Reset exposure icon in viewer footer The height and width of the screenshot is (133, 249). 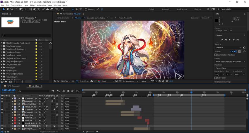click(x=167, y=81)
